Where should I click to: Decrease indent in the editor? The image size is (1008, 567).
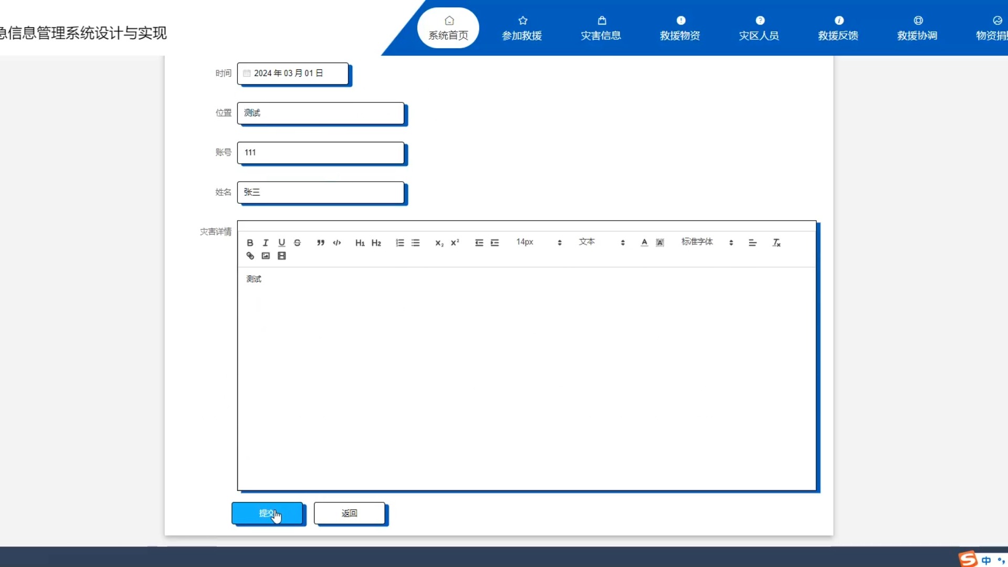click(479, 243)
